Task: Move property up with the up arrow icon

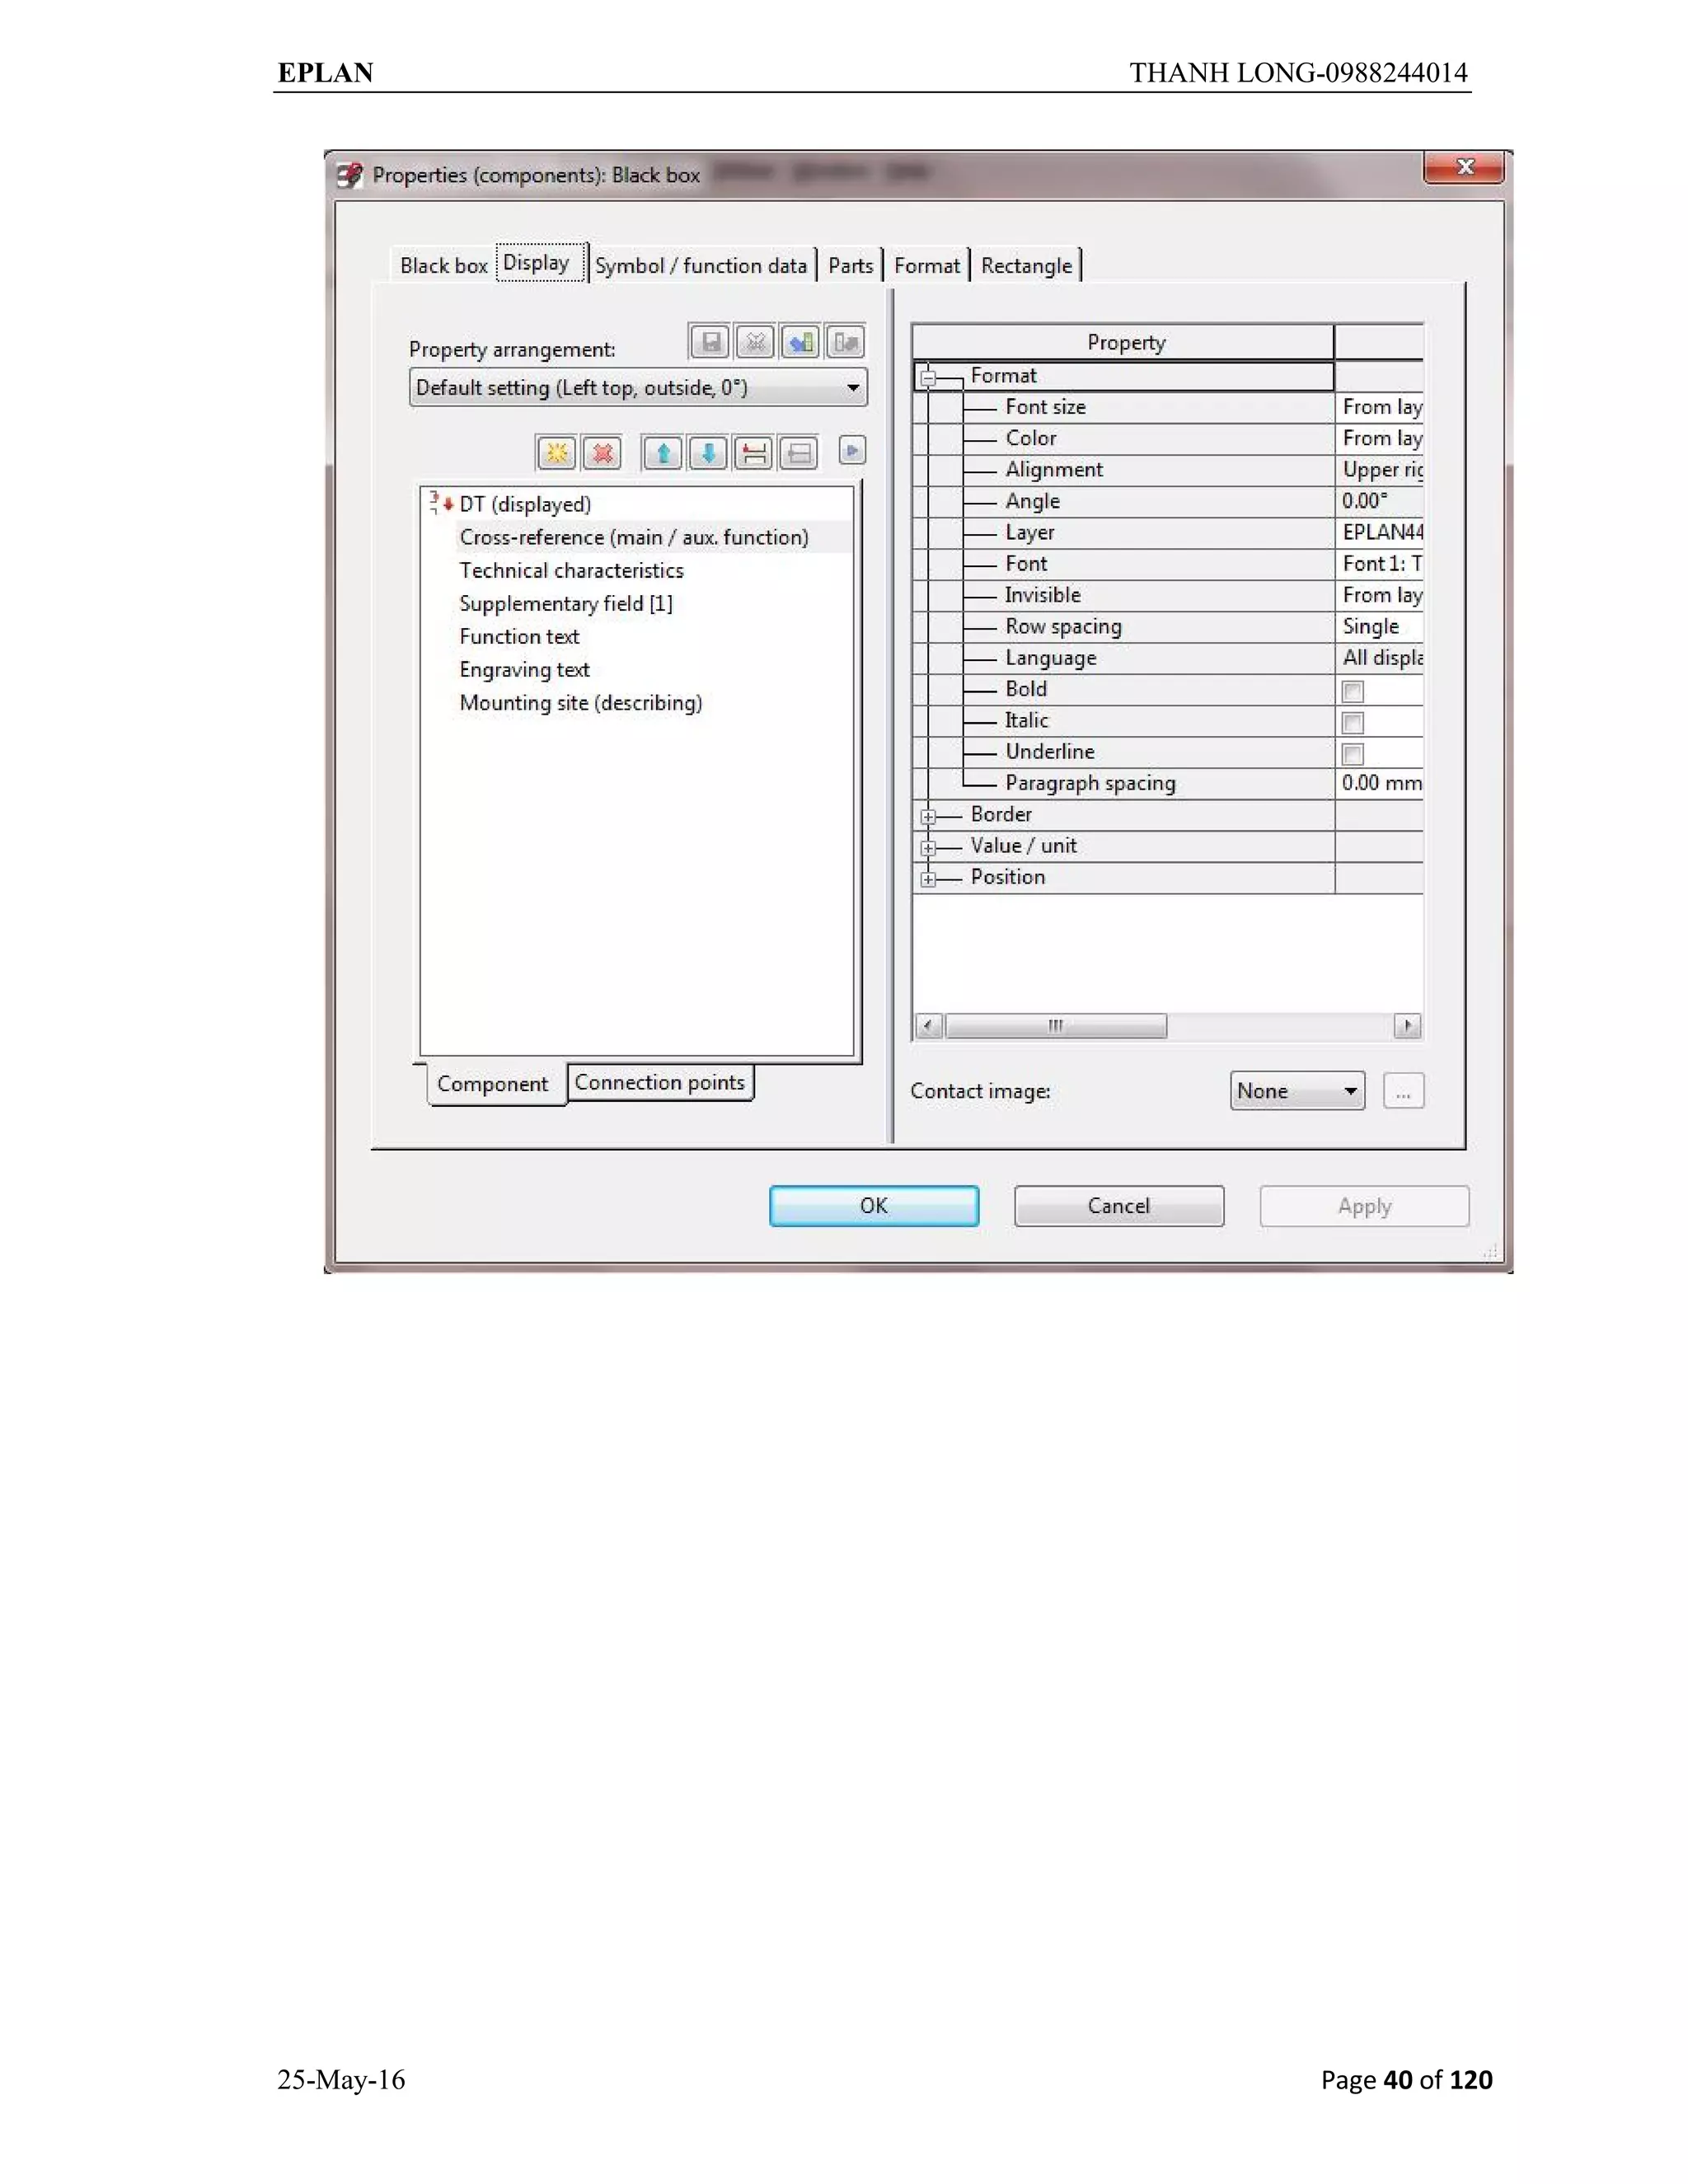Action: coord(663,453)
